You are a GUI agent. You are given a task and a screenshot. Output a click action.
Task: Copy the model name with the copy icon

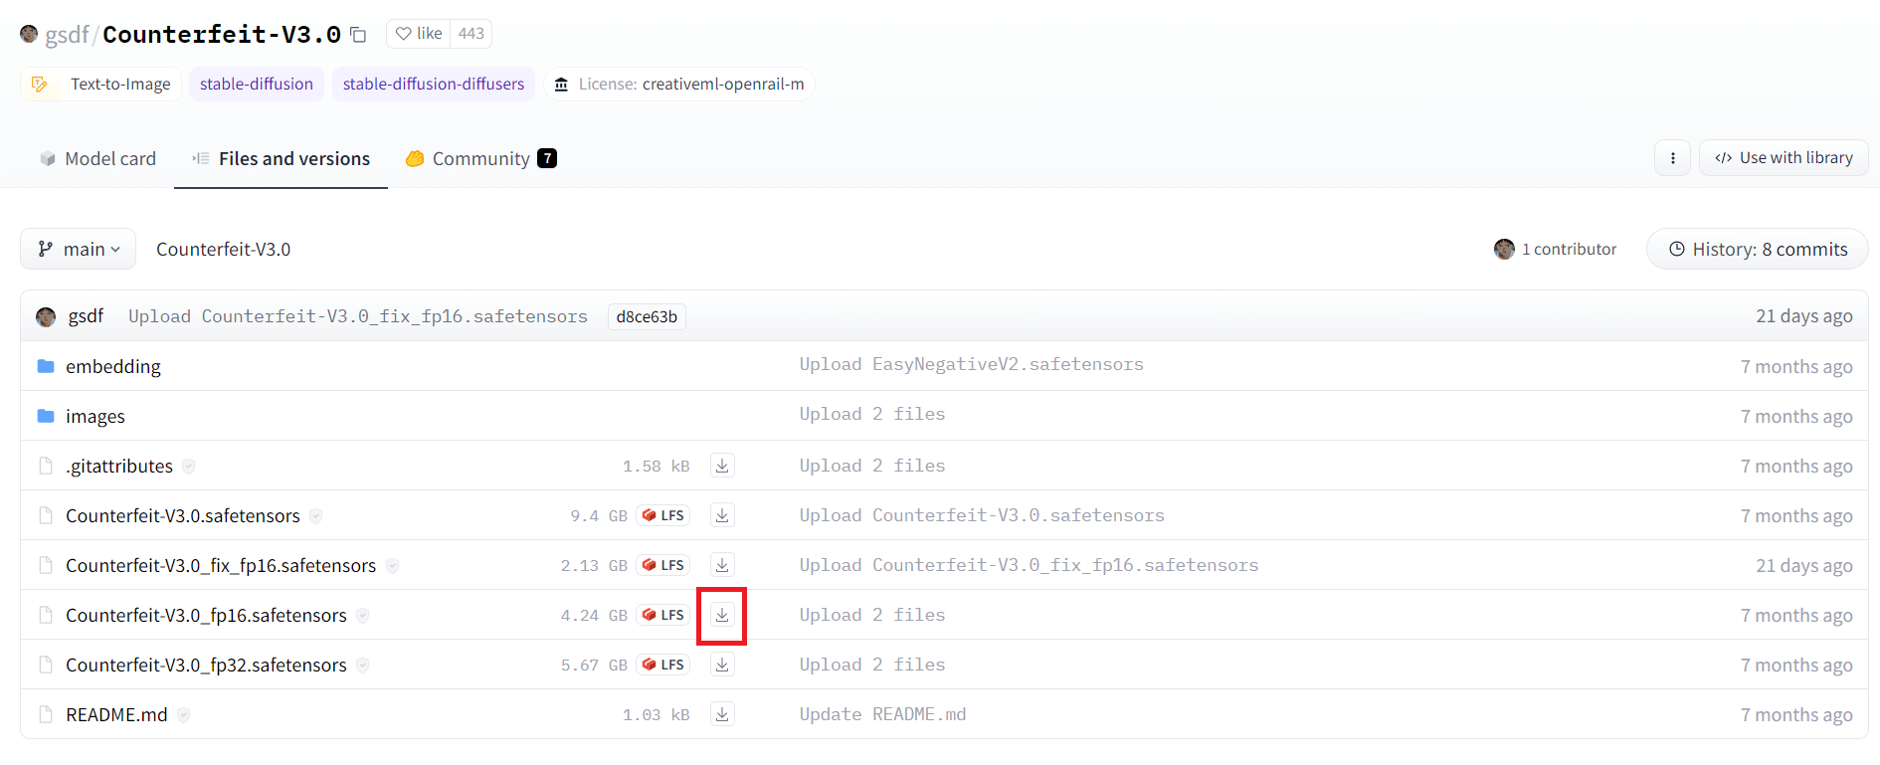pyautogui.click(x=359, y=35)
